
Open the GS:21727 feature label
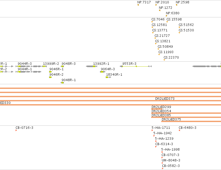click(162, 36)
